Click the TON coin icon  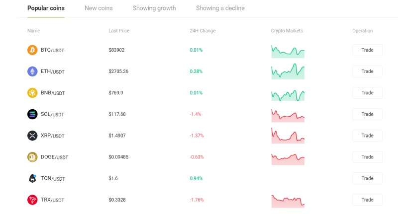pos(32,178)
